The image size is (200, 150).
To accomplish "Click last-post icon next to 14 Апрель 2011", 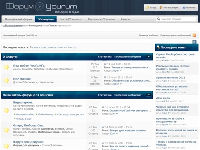I will coord(103,127).
